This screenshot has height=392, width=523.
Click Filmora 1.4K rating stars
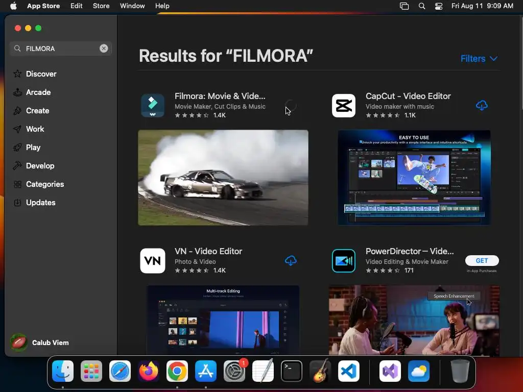(x=192, y=115)
